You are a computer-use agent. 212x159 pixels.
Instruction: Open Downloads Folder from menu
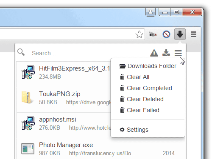[148, 66]
